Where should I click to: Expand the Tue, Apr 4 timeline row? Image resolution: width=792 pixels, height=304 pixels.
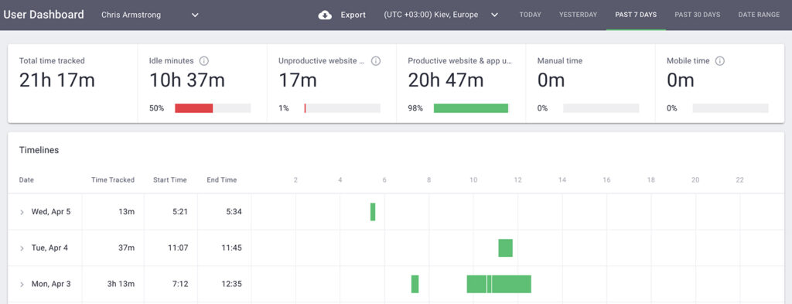pyautogui.click(x=22, y=248)
